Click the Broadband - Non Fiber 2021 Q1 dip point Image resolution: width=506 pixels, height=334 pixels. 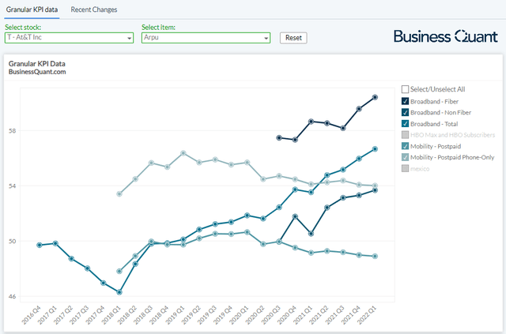(x=311, y=234)
